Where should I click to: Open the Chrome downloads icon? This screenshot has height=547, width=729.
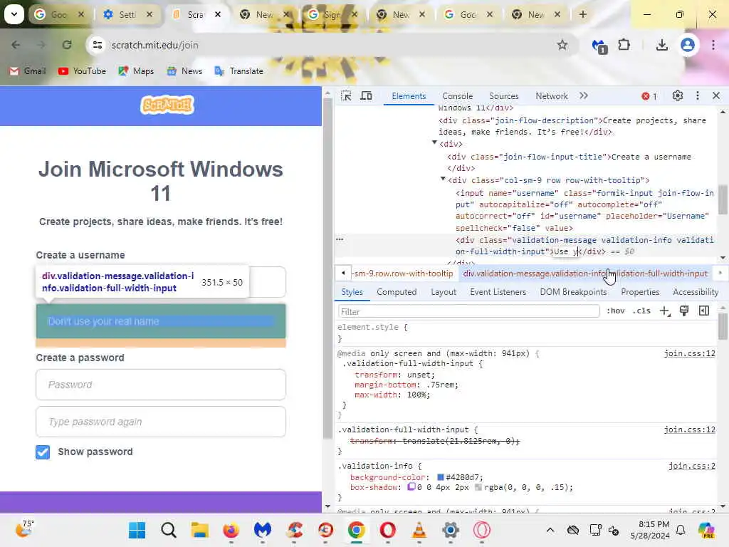[x=662, y=45]
